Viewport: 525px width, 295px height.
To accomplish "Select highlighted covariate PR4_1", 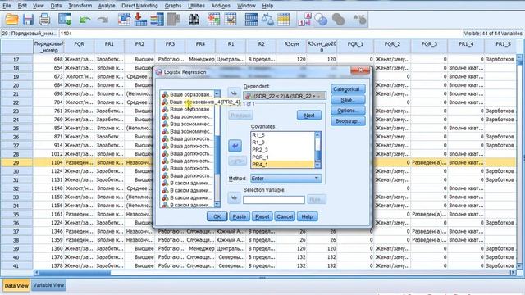I will click(x=282, y=164).
